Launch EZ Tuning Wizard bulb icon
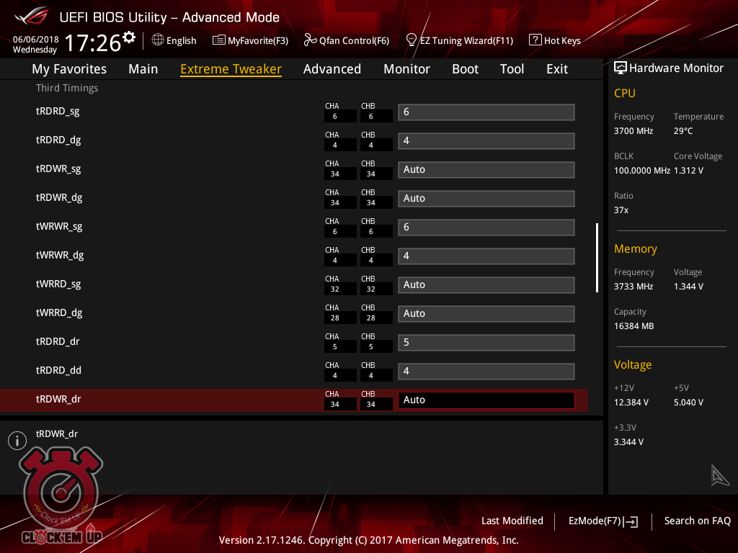This screenshot has width=738, height=553. coord(412,40)
